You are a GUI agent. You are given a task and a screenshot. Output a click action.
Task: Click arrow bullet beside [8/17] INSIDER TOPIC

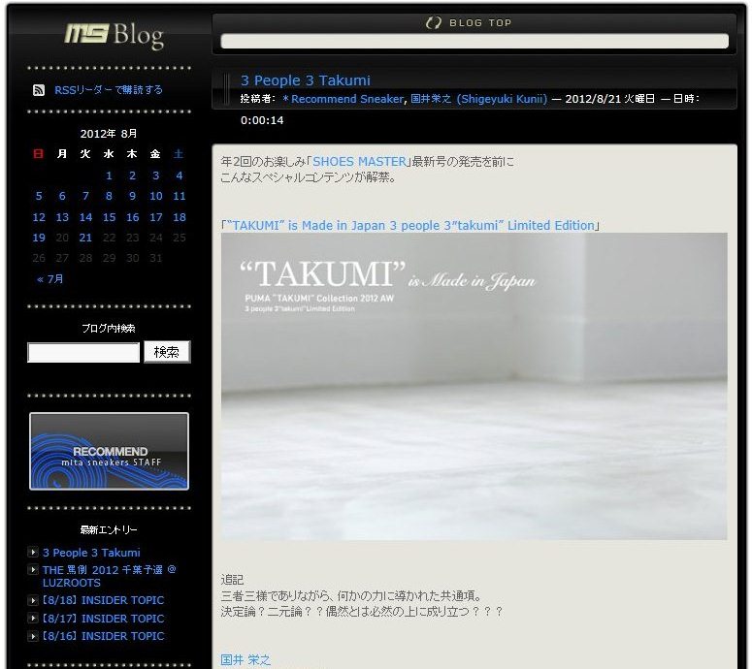(x=33, y=619)
